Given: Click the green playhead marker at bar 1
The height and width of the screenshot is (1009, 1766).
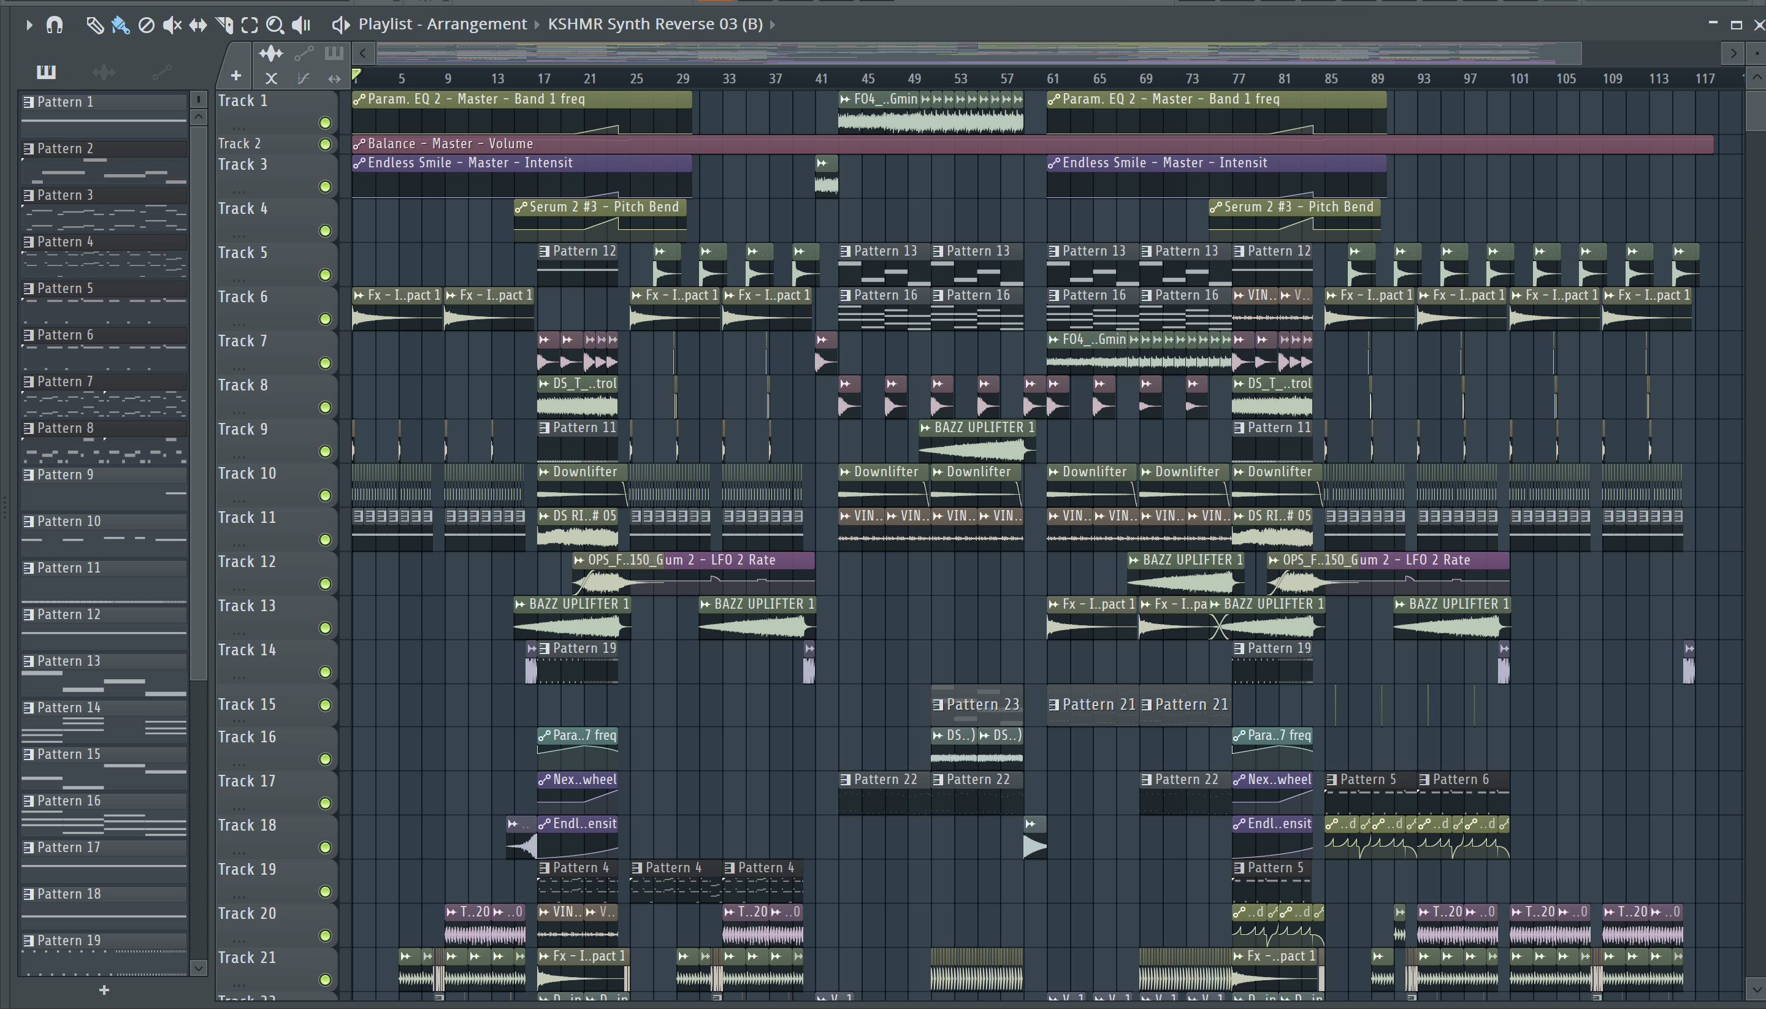Looking at the screenshot, I should coord(356,75).
